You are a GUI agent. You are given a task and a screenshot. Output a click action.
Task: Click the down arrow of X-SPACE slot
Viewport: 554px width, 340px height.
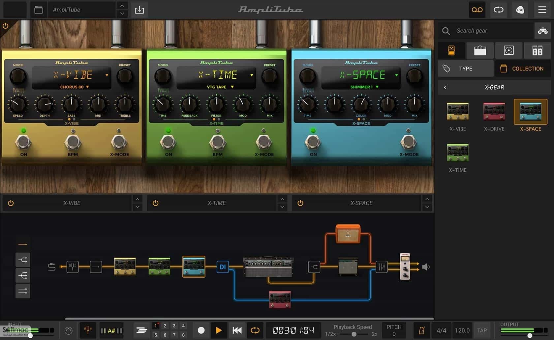point(427,207)
